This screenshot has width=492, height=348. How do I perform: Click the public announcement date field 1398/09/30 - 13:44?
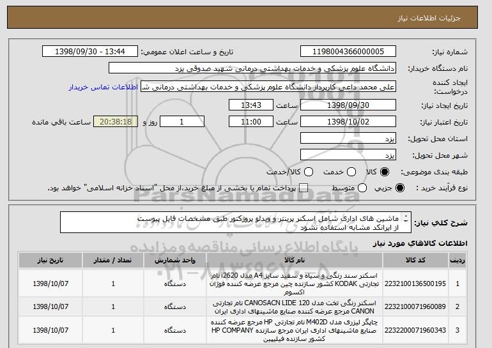point(90,52)
